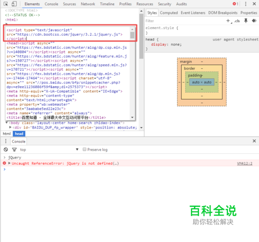Click the head breadcrumb item
259x242 pixels.
click(x=19, y=134)
